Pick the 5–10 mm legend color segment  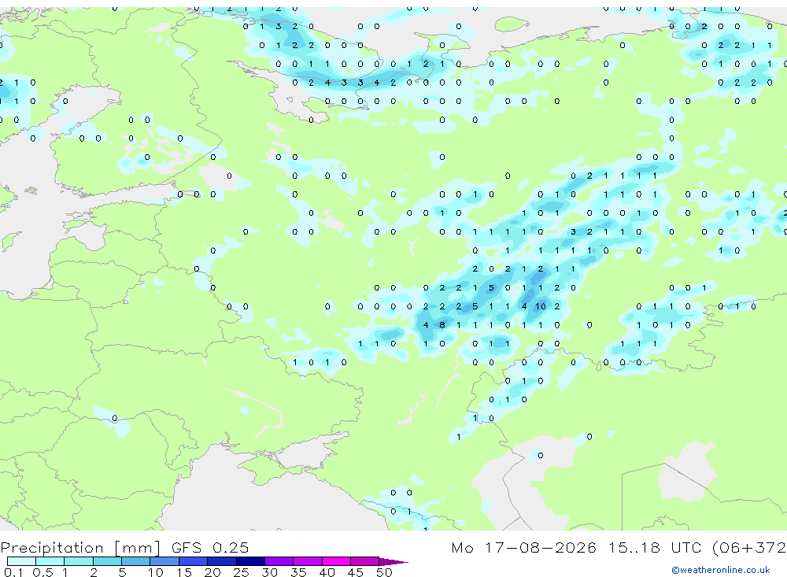pyautogui.click(x=136, y=561)
